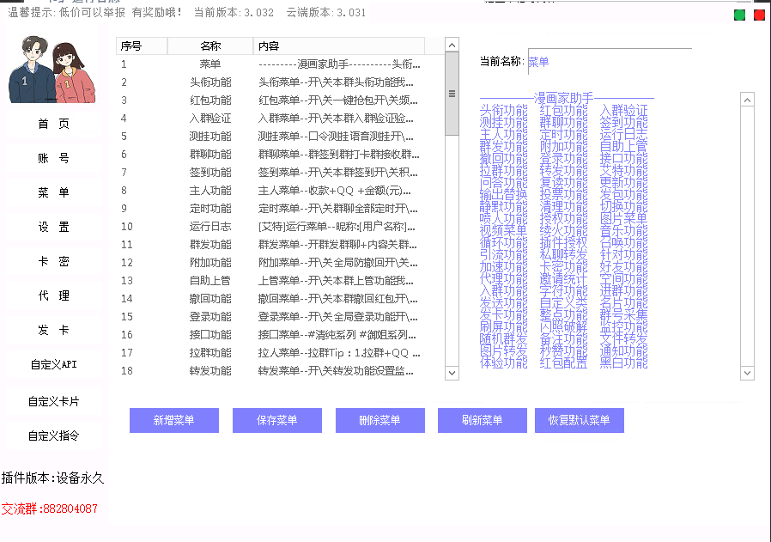Open the 首页 page from the sidebar
The height and width of the screenshot is (542, 771).
(53, 123)
